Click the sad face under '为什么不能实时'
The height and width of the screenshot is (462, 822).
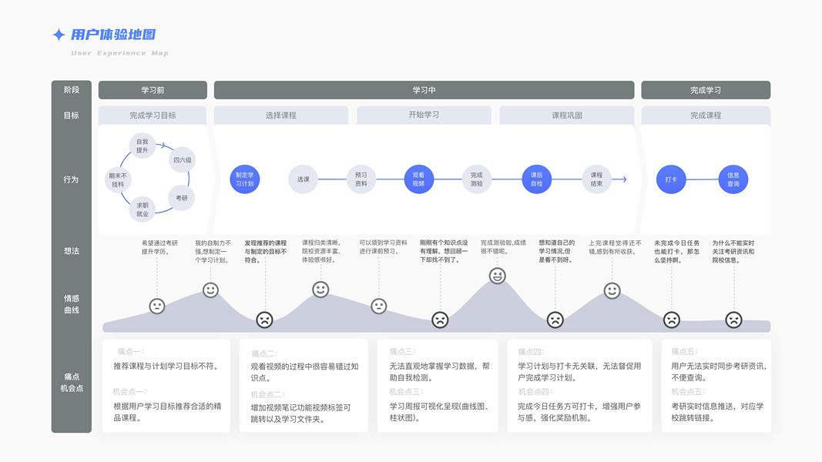click(733, 320)
